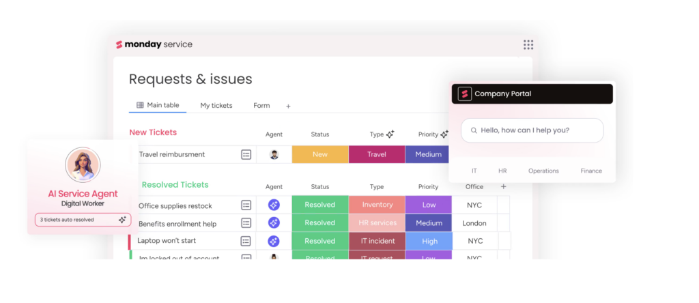This screenshot has height=303, width=699.
Task: Open the Office supplies restock ticket
Action: (175, 206)
